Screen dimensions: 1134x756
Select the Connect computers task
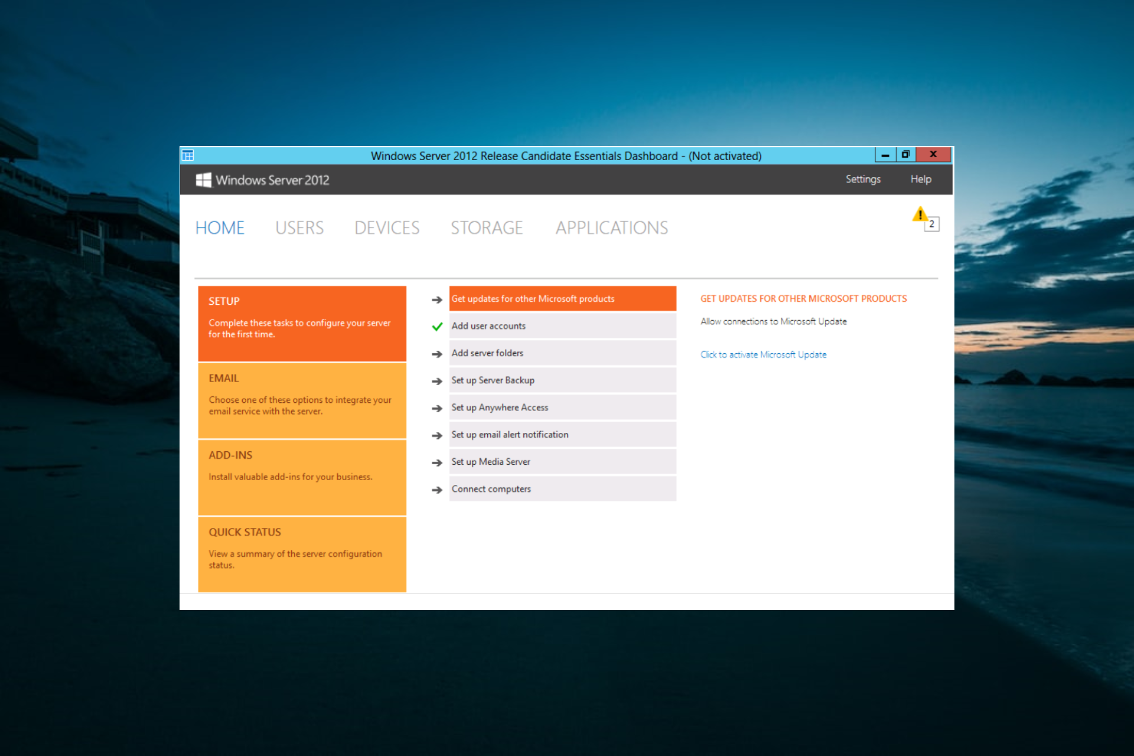click(x=563, y=489)
